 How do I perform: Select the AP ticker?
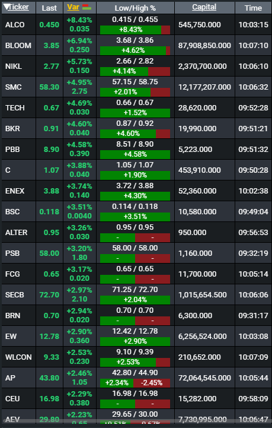click(10, 378)
